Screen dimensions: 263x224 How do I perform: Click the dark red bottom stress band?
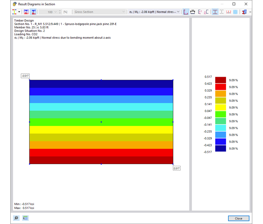coord(101,160)
